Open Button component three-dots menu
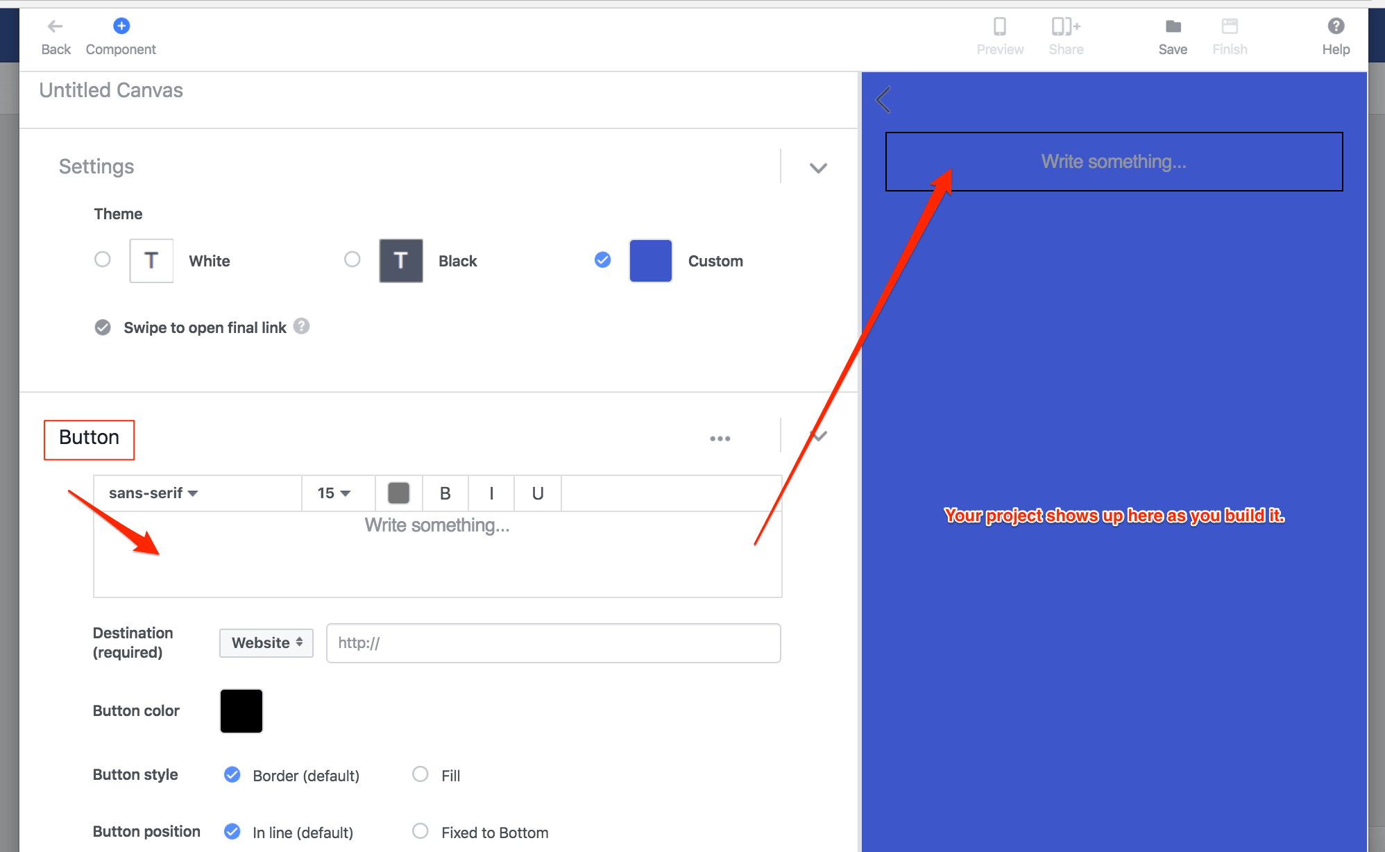 tap(720, 438)
